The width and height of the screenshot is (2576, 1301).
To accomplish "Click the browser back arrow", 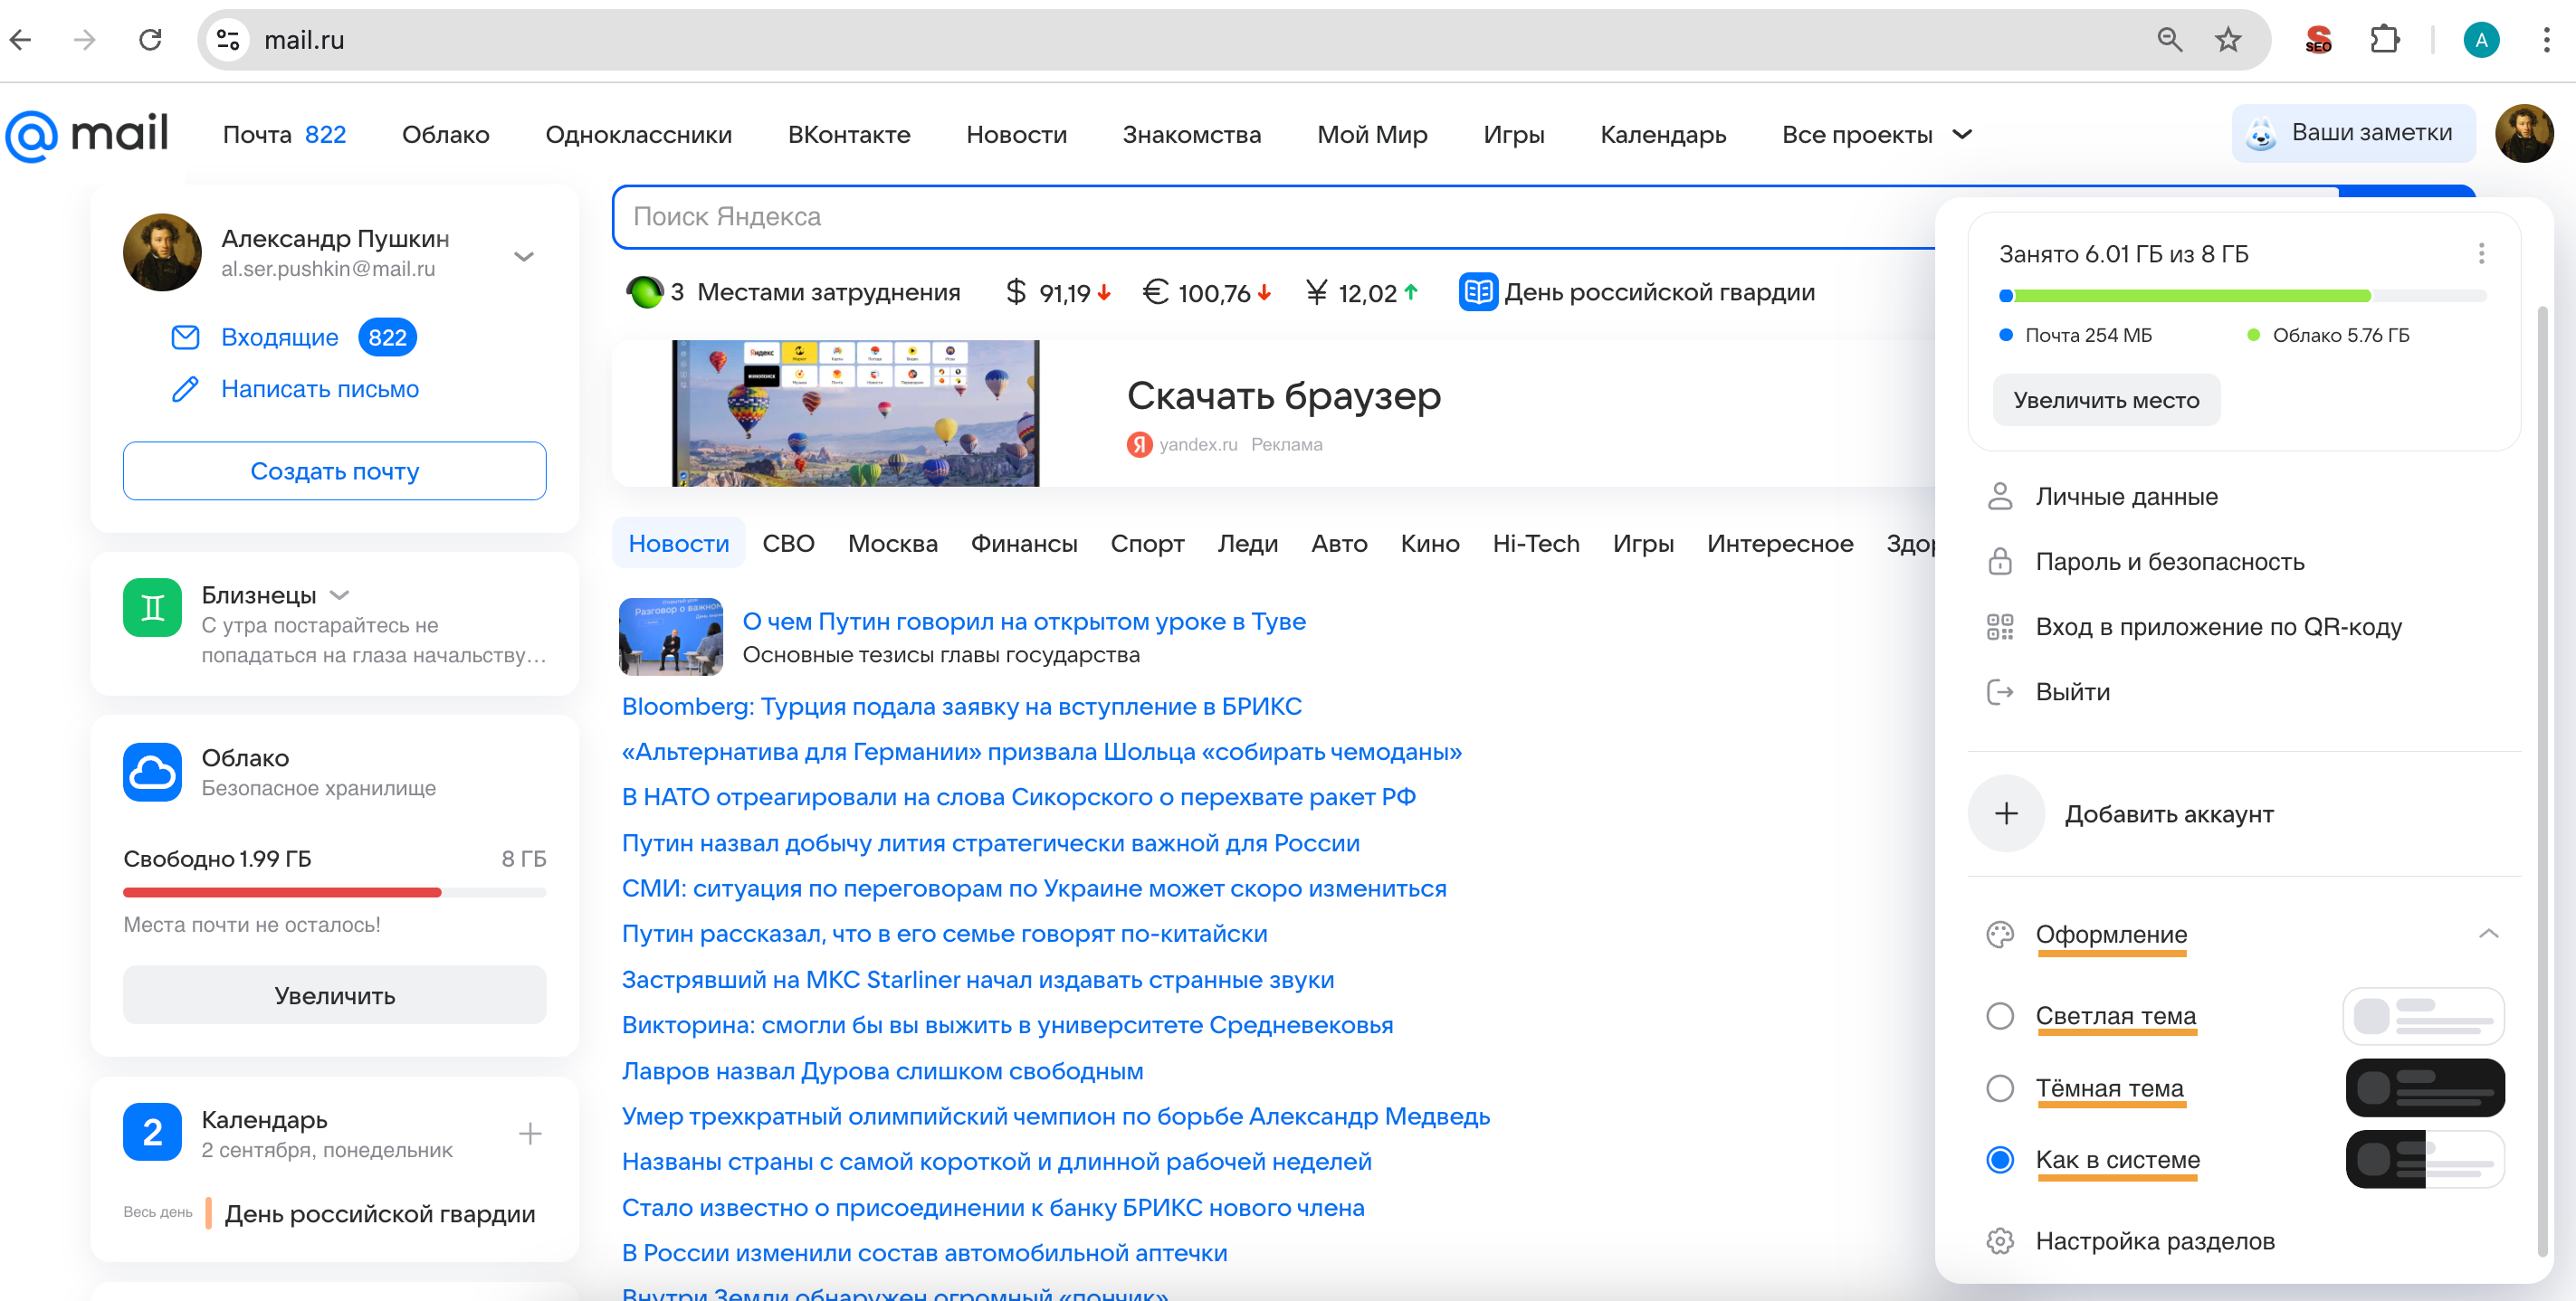I will (22, 40).
